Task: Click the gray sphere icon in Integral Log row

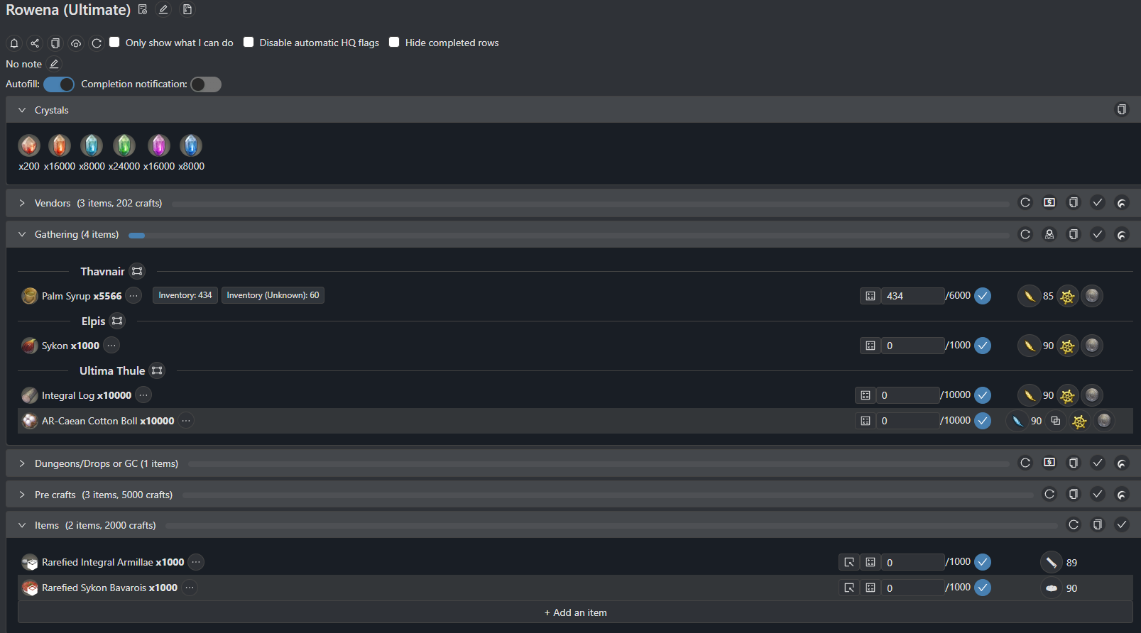Action: (x=1092, y=395)
